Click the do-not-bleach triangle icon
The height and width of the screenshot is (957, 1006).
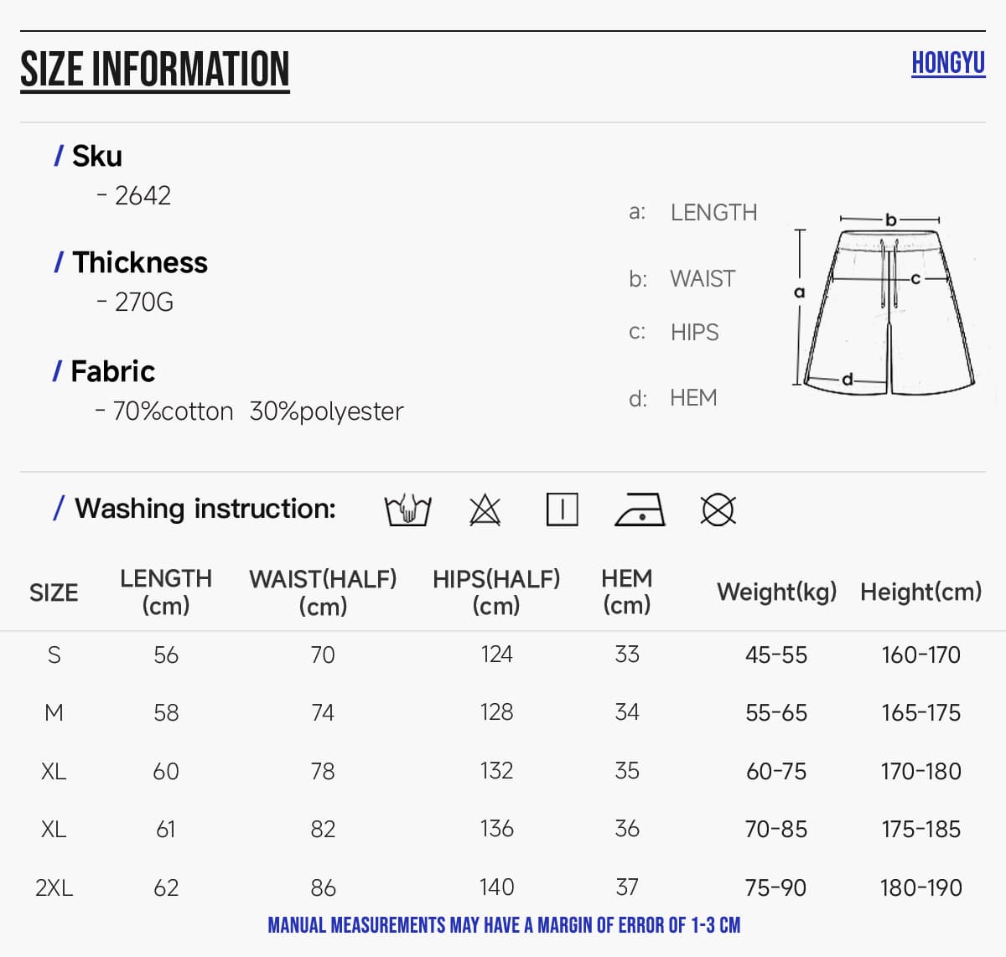[x=485, y=510]
